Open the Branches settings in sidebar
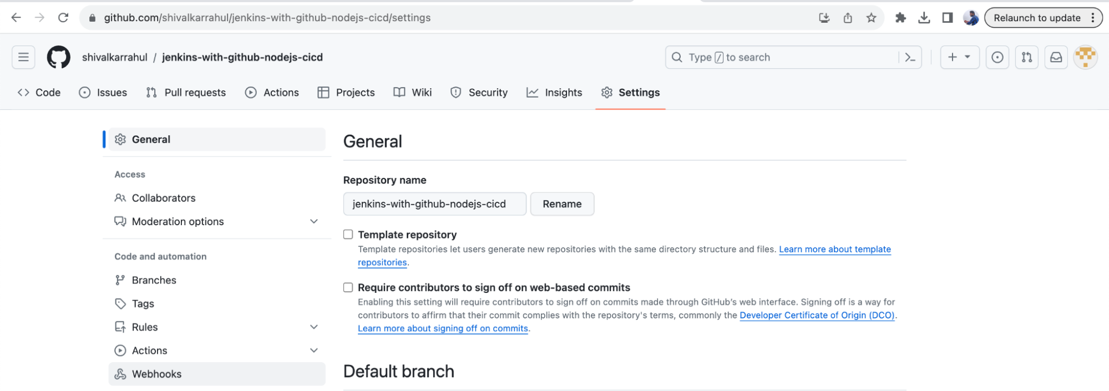Viewport: 1109px width, 391px height. pyautogui.click(x=154, y=280)
